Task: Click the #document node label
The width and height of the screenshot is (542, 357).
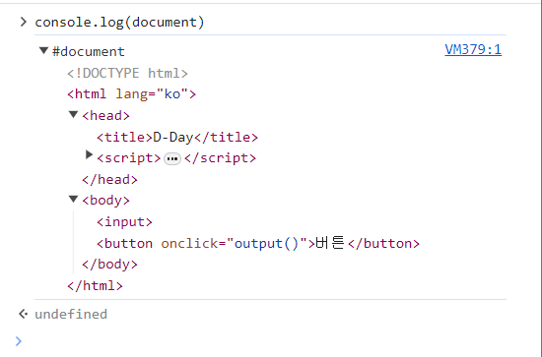Action: click(x=88, y=52)
